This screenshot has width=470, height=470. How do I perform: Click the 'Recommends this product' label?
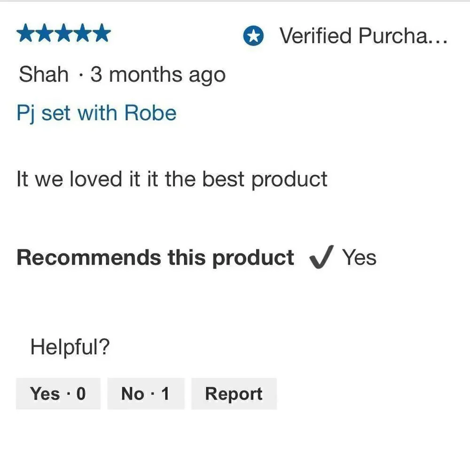tap(155, 258)
